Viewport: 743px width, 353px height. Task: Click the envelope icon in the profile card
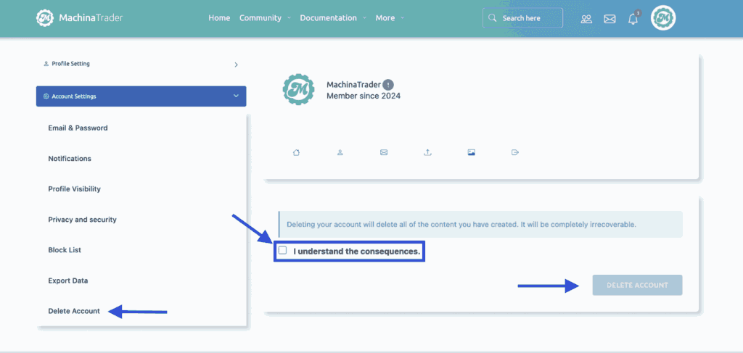[384, 152]
